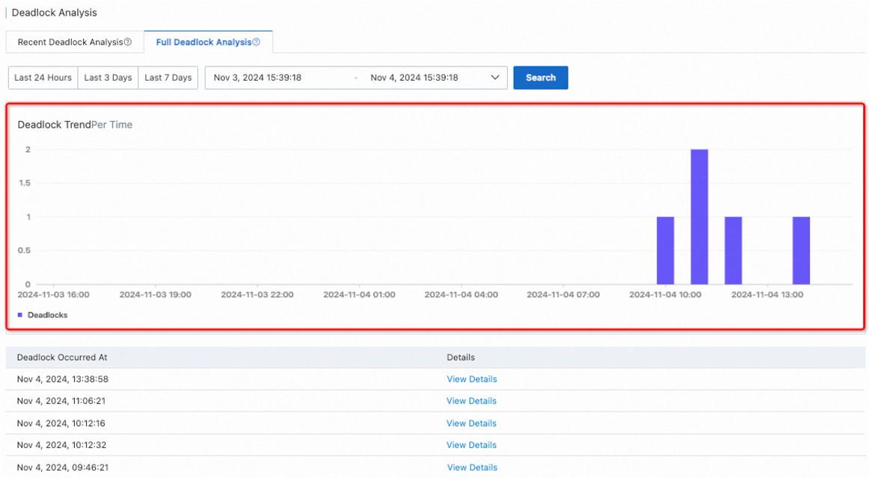View Details for 09:46:21 deadlock
The image size is (869, 478).
472,468
